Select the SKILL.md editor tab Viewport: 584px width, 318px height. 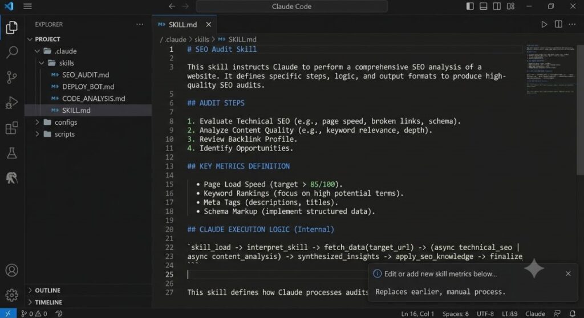(184, 25)
